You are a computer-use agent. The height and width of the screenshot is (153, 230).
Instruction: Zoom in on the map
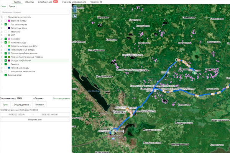click(x=75, y=8)
